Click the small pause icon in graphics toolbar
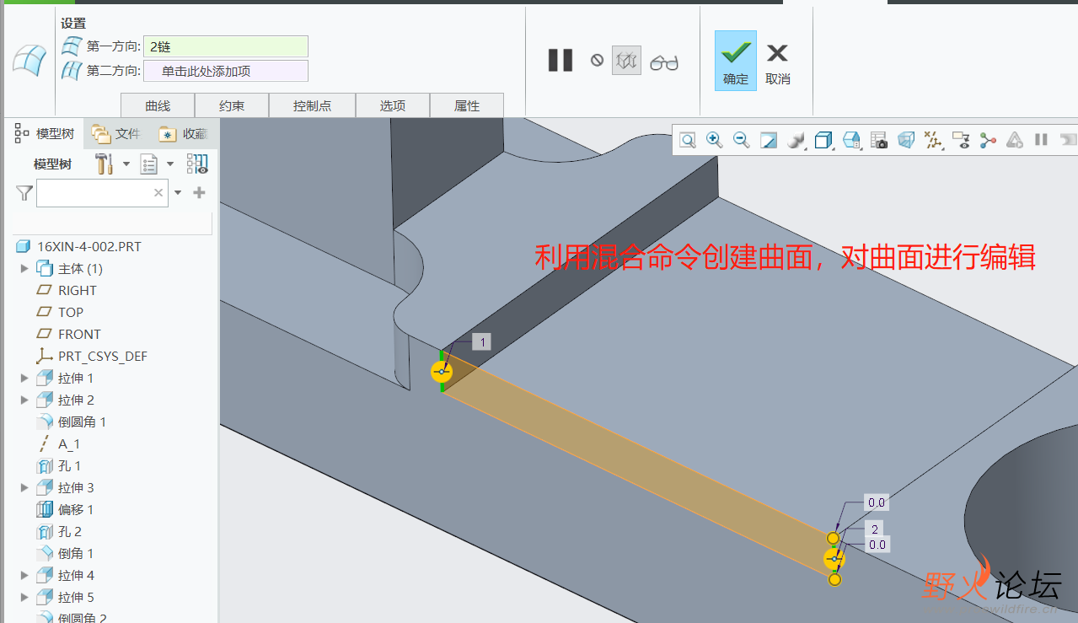 (x=1041, y=140)
